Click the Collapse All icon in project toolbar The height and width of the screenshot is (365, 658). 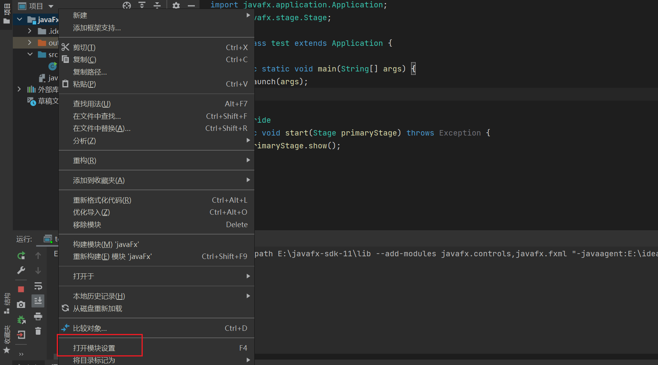coord(157,5)
